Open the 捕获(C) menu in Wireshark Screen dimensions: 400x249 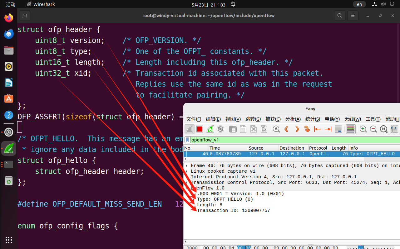tap(273, 119)
